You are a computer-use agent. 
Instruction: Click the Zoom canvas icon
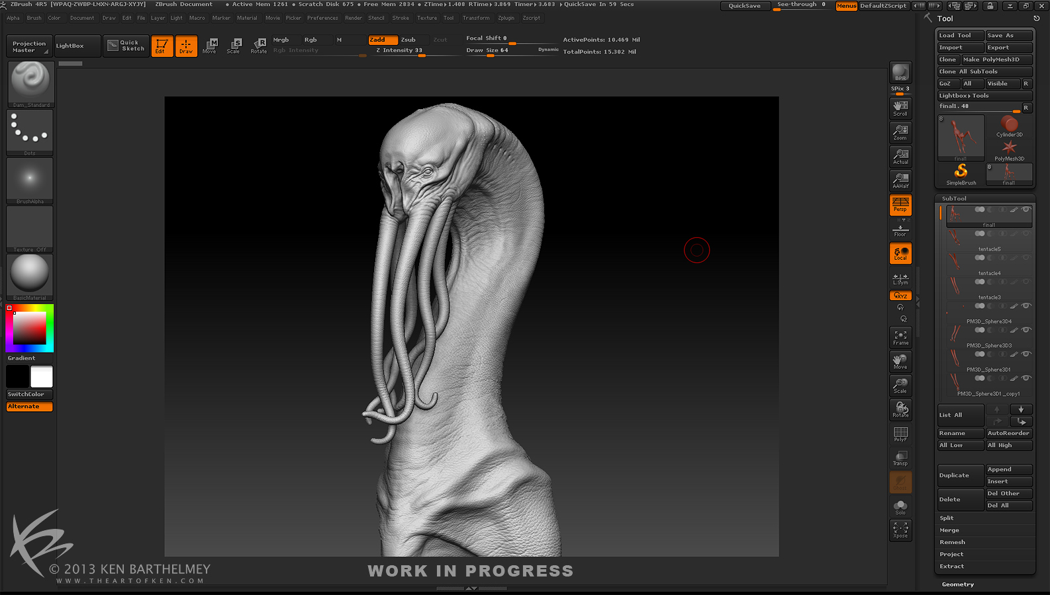(900, 132)
